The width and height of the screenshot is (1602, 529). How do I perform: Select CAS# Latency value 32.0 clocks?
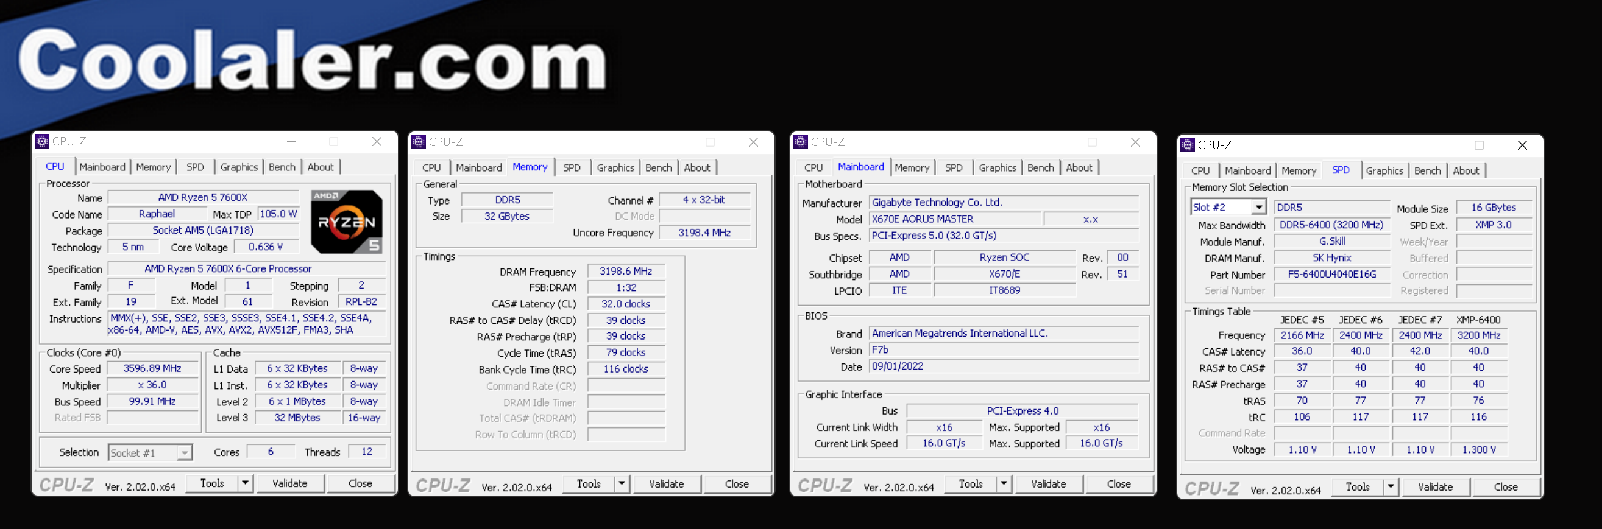(x=626, y=304)
